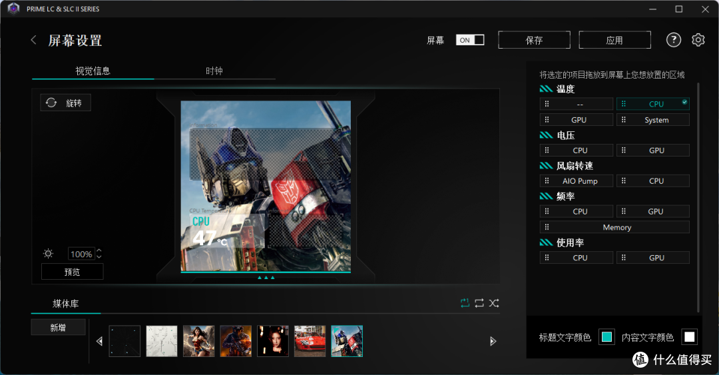Image resolution: width=719 pixels, height=375 pixels.
Task: Select the '--' blank temperature item
Action: point(577,104)
